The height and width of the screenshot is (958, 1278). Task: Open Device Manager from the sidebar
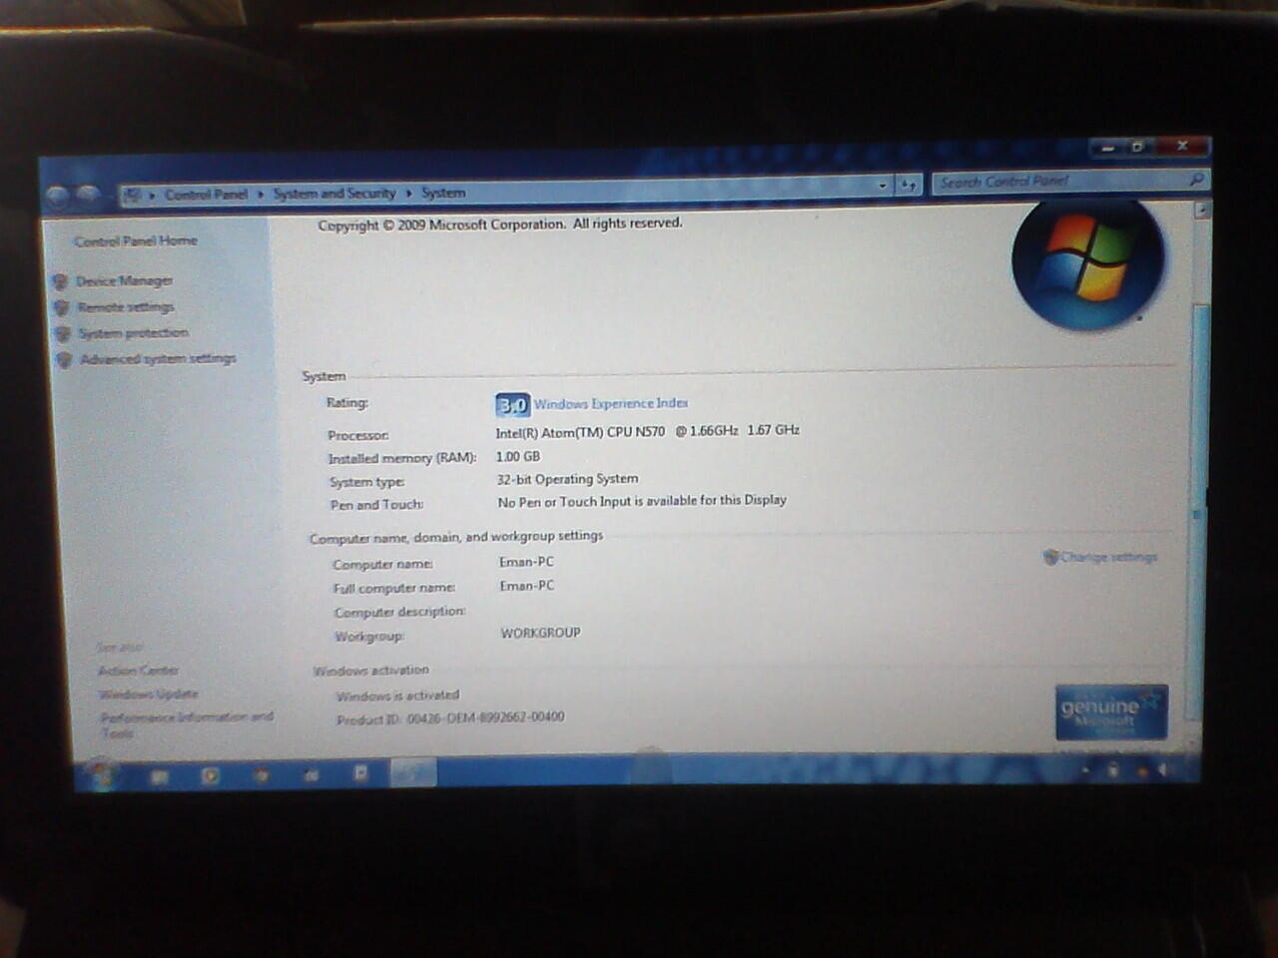point(124,280)
